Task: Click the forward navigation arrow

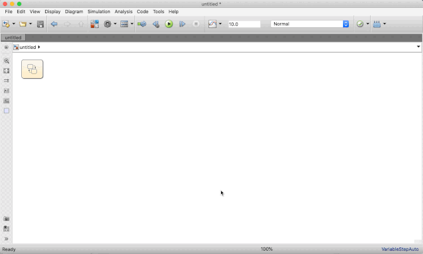Action: (x=67, y=24)
